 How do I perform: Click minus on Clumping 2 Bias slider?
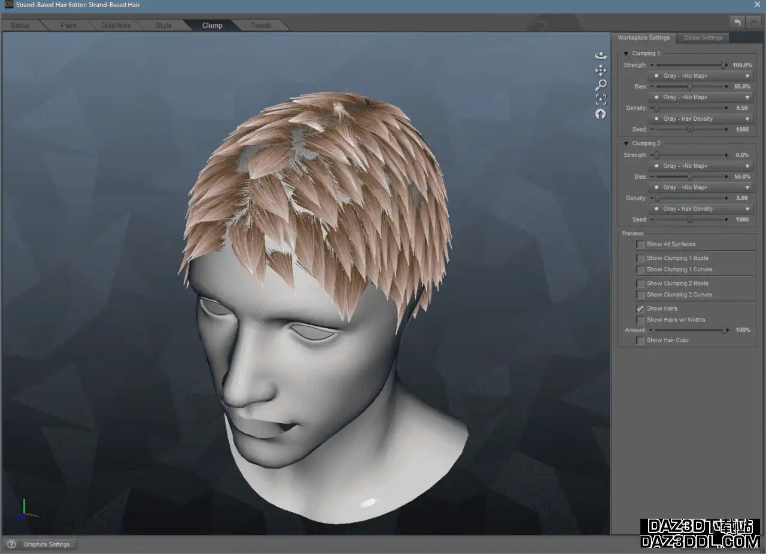click(x=653, y=177)
